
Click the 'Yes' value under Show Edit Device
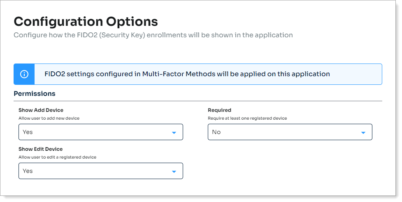coord(28,171)
